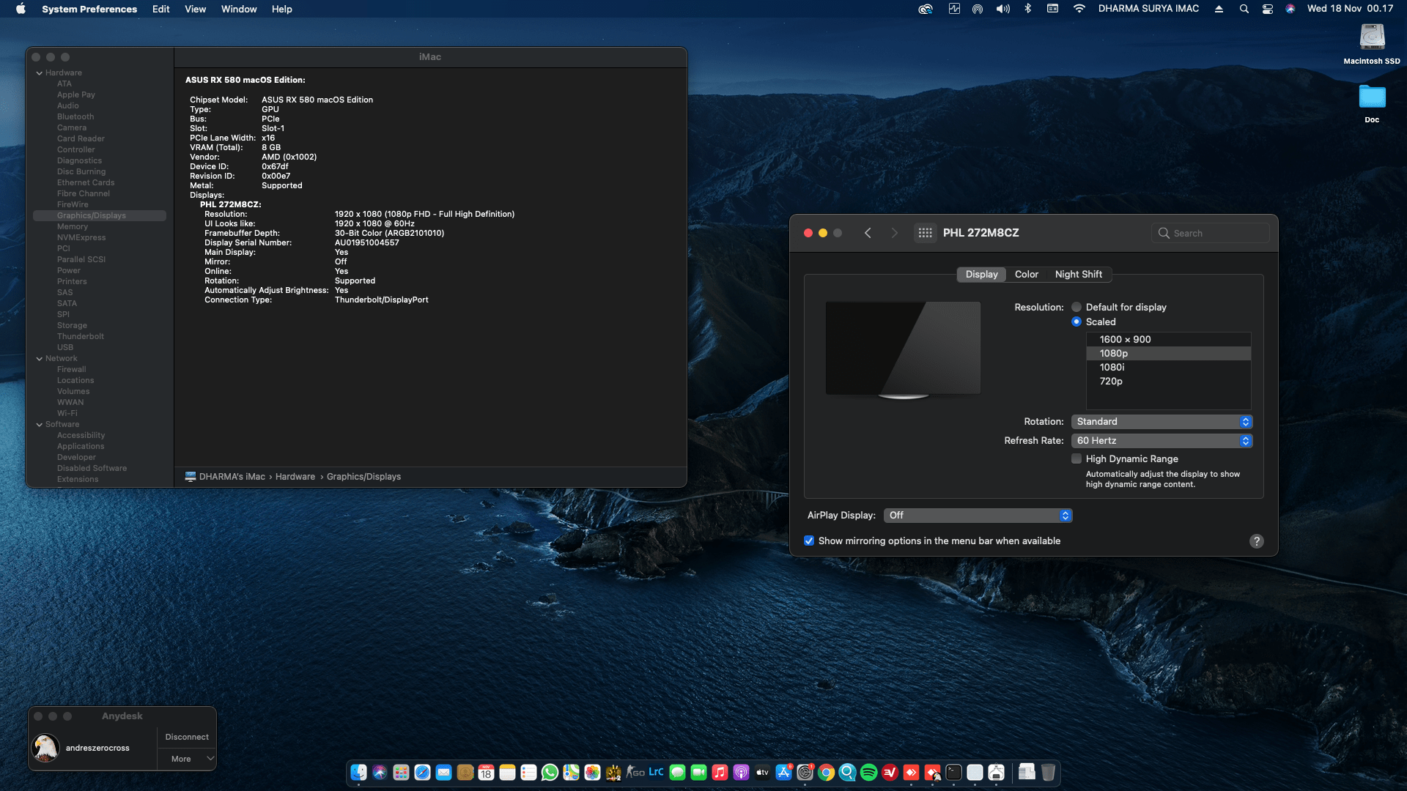Open Google Chrome from the Dock
This screenshot has width=1407, height=791.
click(826, 772)
